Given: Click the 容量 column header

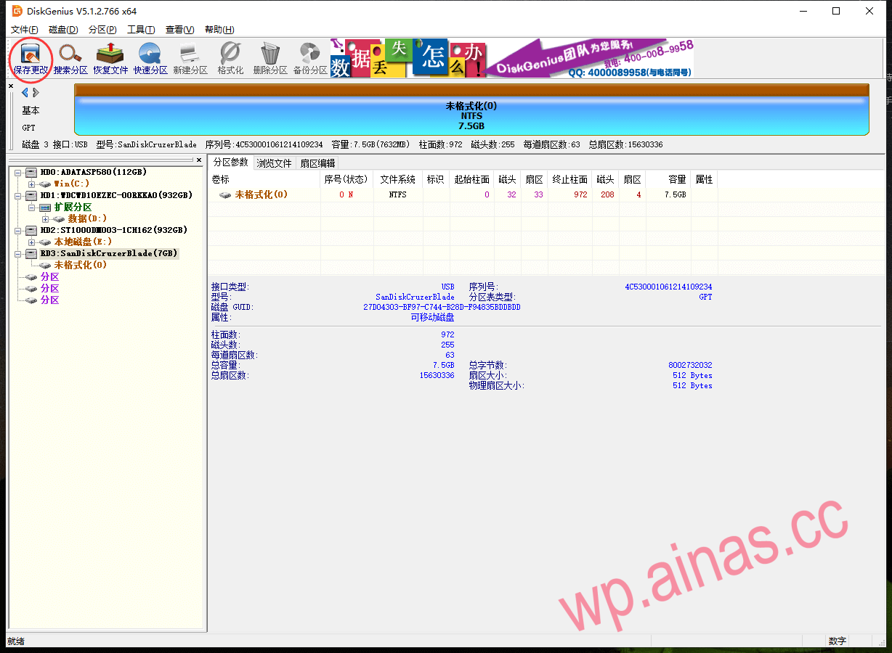Looking at the screenshot, I should pyautogui.click(x=668, y=179).
